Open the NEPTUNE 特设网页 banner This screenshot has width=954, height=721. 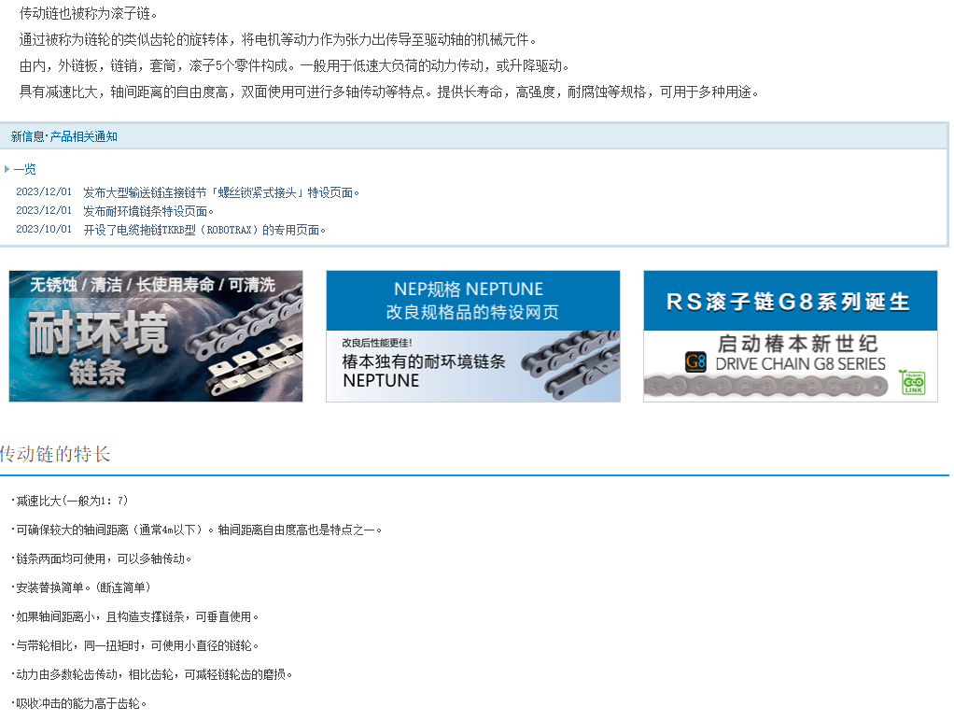tap(472, 336)
